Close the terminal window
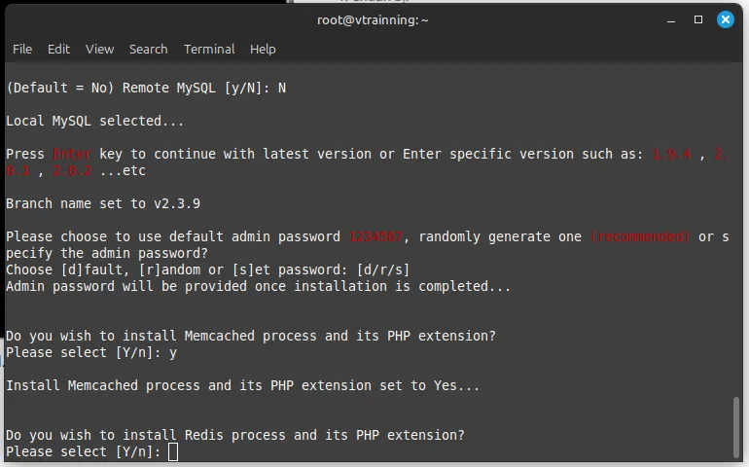The height and width of the screenshot is (467, 749). 726,19
